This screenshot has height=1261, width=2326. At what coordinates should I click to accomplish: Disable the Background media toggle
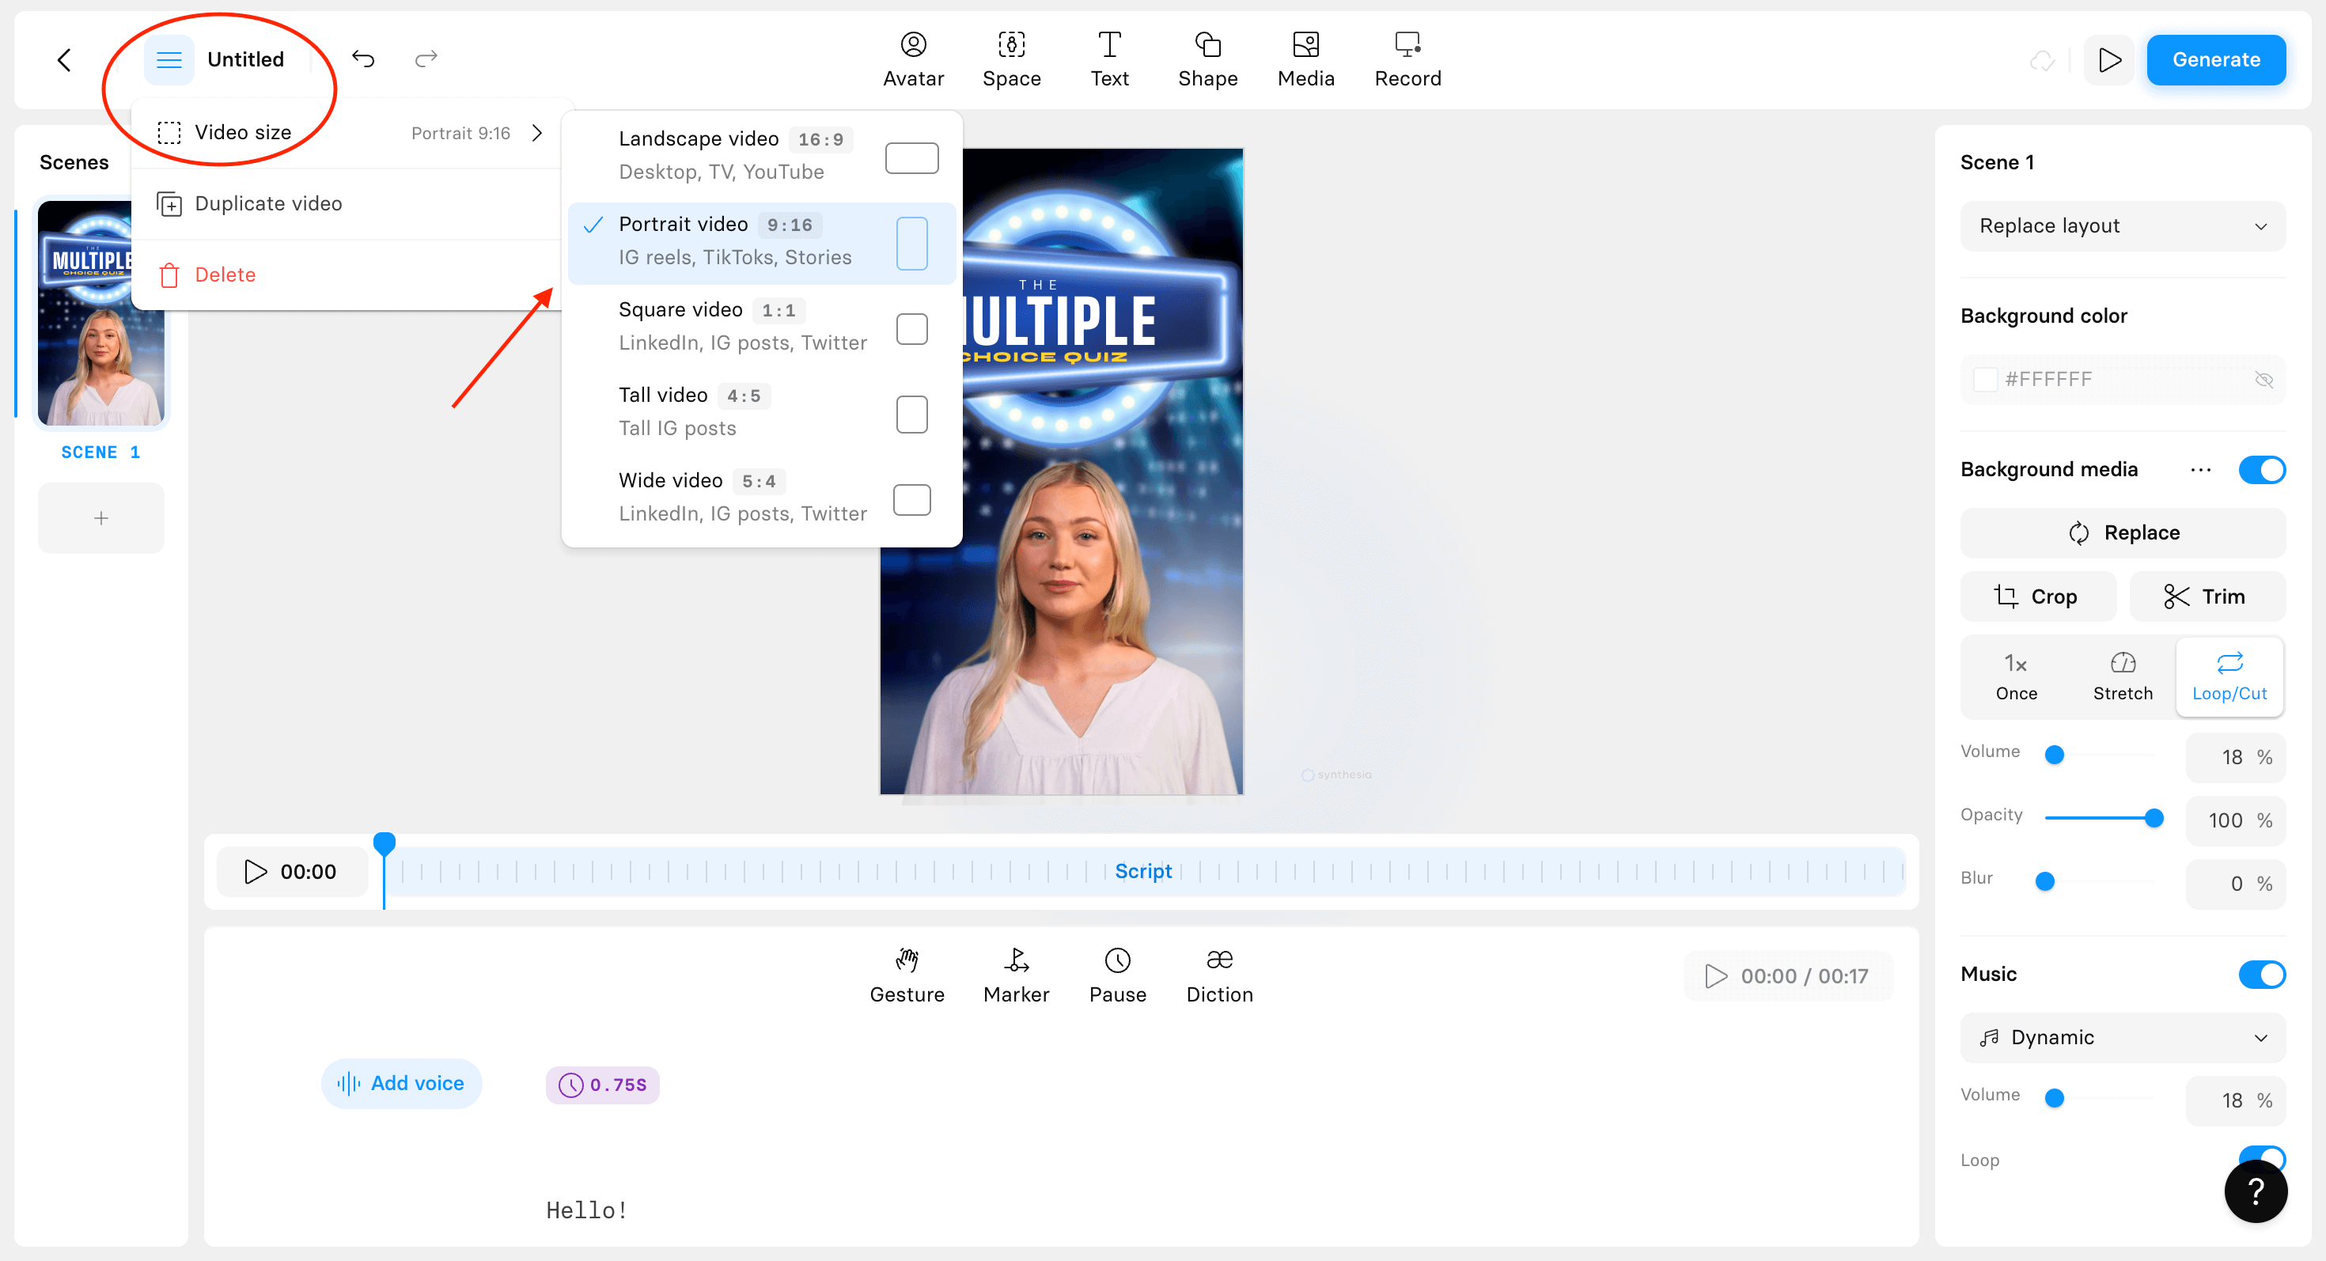(x=2262, y=469)
